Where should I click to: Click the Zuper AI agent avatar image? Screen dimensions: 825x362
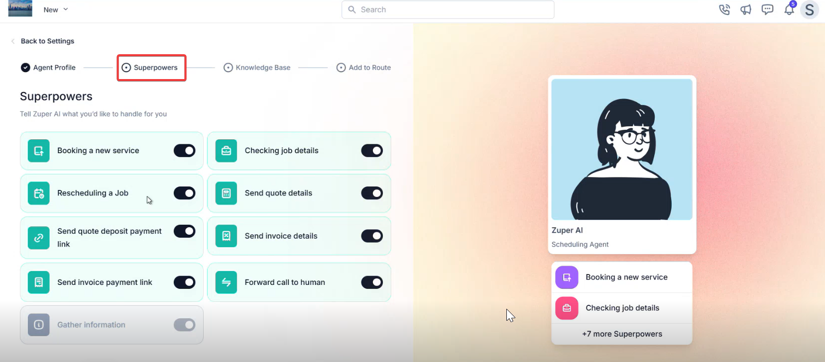tap(622, 150)
